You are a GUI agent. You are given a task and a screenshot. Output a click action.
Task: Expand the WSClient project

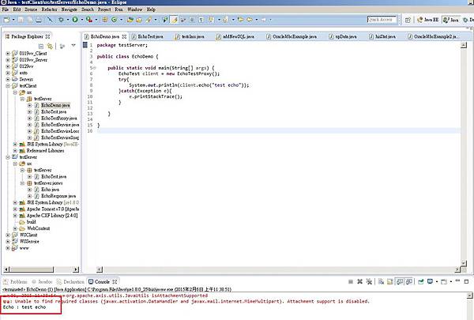tap(7, 235)
